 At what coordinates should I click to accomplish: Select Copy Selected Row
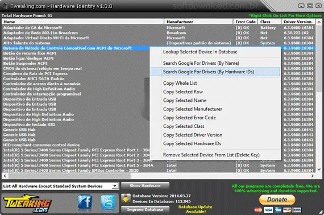tap(215, 92)
